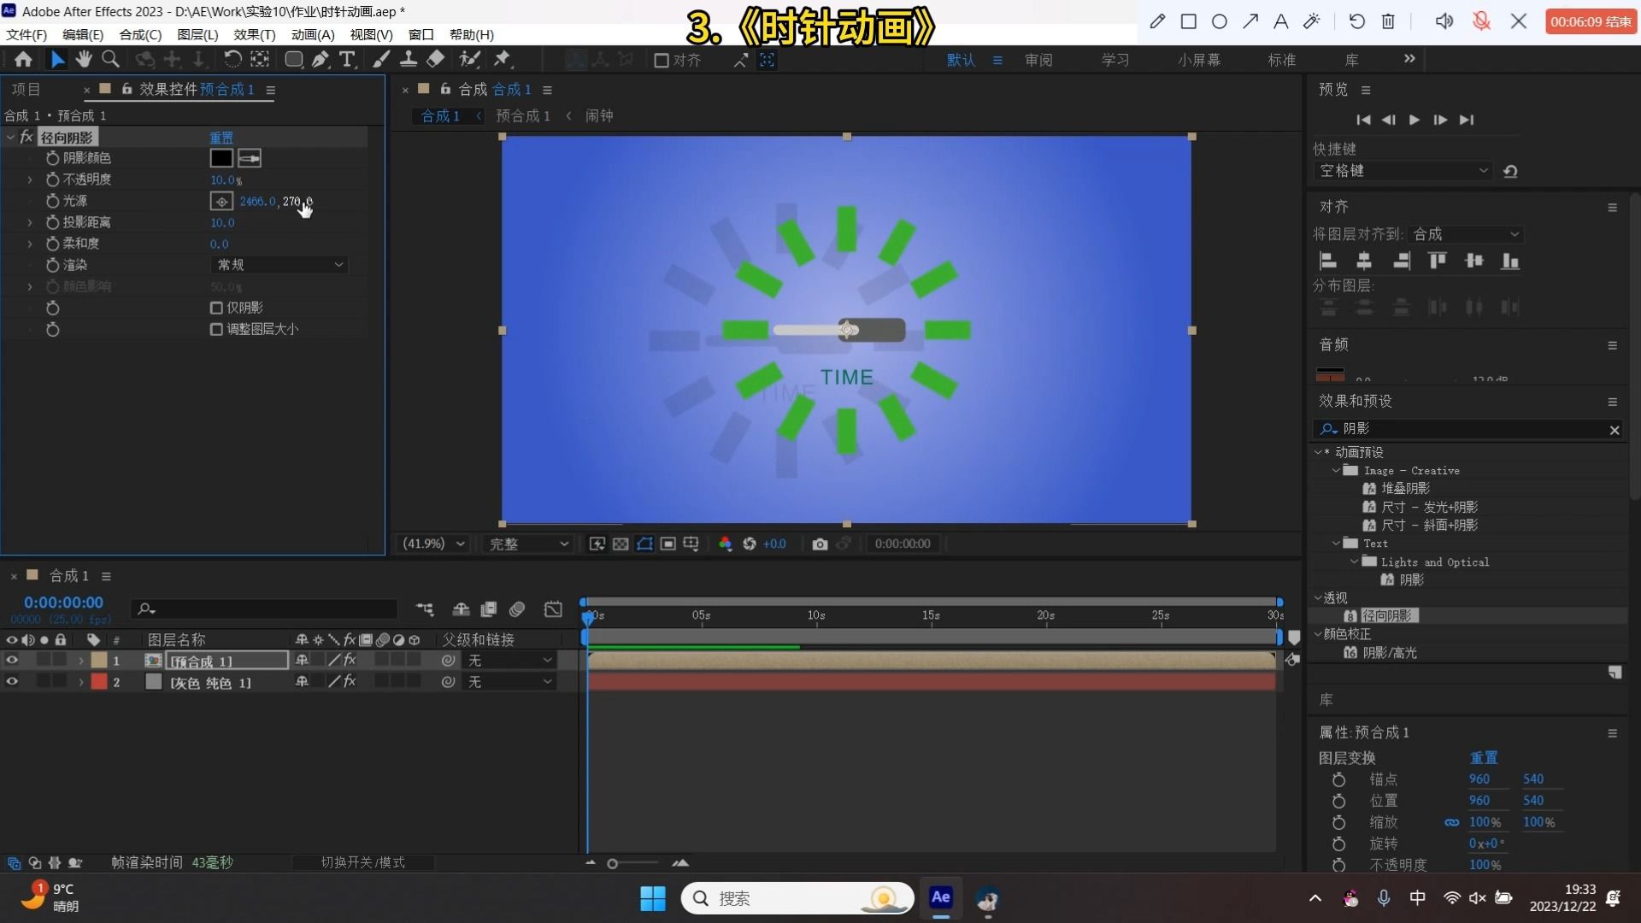Align layers to left edge

tap(1327, 261)
